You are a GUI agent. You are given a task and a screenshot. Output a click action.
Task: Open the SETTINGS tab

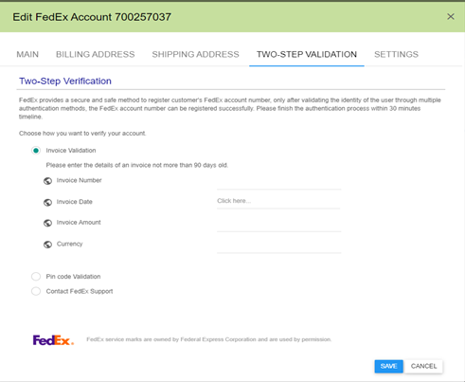(396, 54)
